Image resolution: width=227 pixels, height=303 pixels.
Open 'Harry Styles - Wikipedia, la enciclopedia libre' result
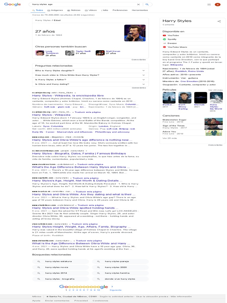point(68,96)
